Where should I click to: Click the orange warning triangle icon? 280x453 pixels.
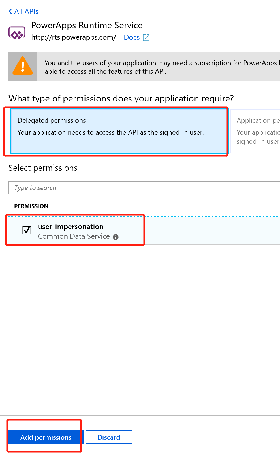[23, 66]
